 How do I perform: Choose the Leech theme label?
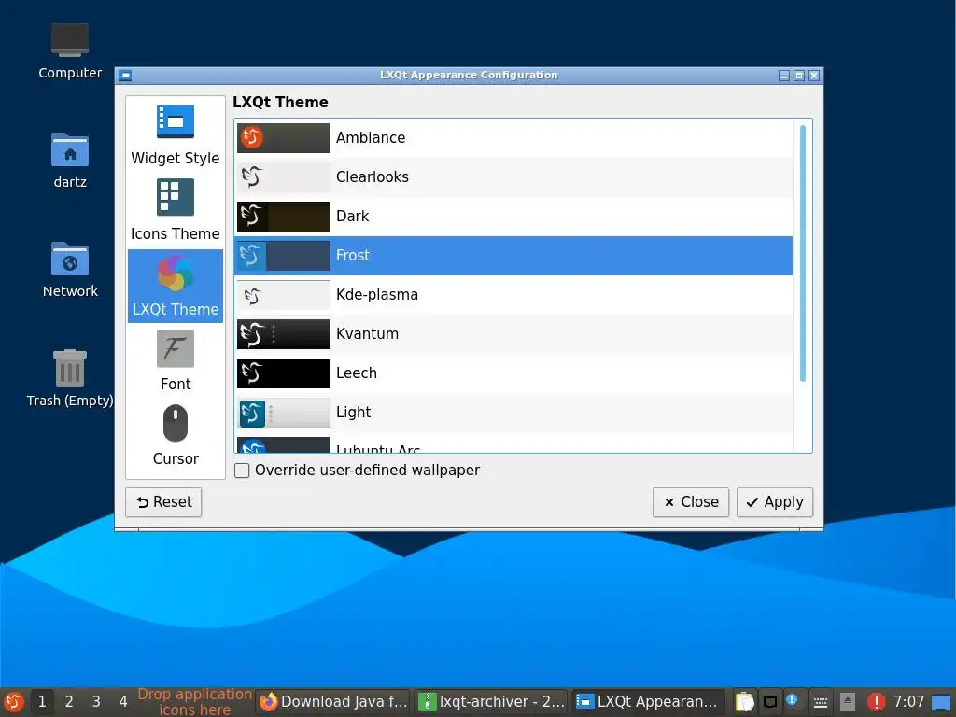tap(356, 373)
